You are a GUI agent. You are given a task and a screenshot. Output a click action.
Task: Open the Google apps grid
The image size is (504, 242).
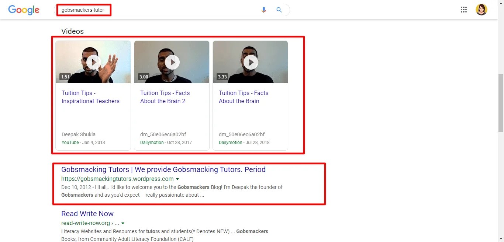(x=464, y=10)
